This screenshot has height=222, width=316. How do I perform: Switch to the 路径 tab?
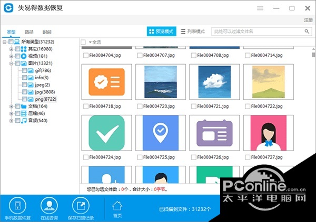tap(29, 32)
